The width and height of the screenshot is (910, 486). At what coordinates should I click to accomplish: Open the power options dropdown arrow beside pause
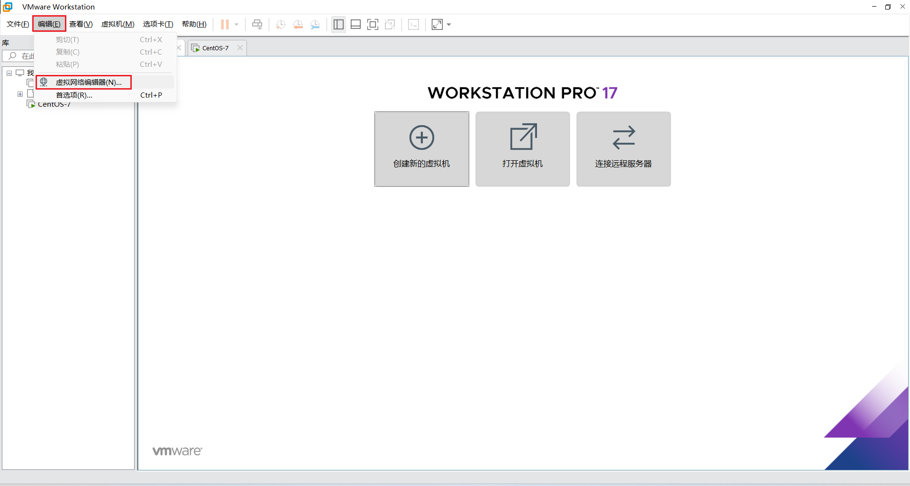click(237, 24)
